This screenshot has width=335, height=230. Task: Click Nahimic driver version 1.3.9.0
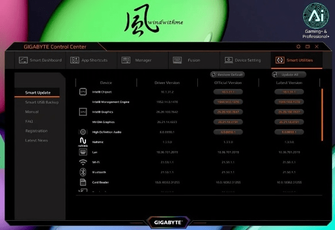[167, 142]
